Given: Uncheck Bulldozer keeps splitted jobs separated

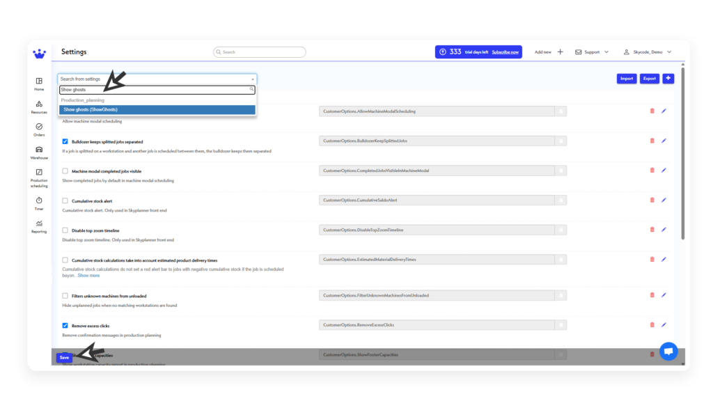Looking at the screenshot, I should [65, 141].
